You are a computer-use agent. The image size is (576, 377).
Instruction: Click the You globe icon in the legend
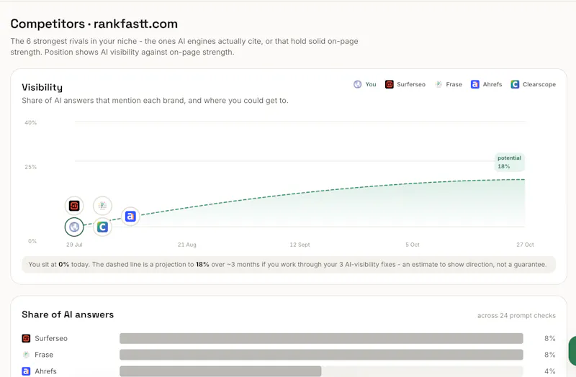(357, 84)
